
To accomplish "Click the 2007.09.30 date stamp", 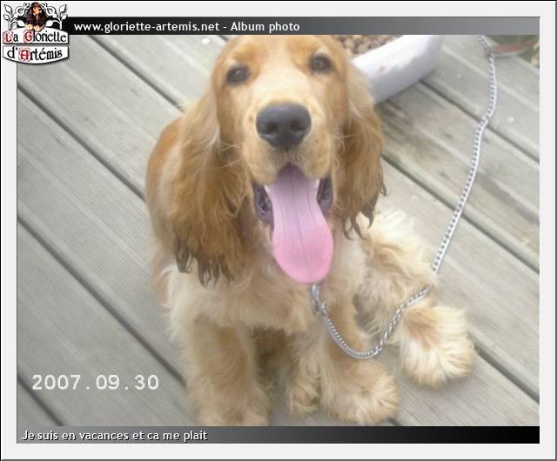I will (96, 382).
